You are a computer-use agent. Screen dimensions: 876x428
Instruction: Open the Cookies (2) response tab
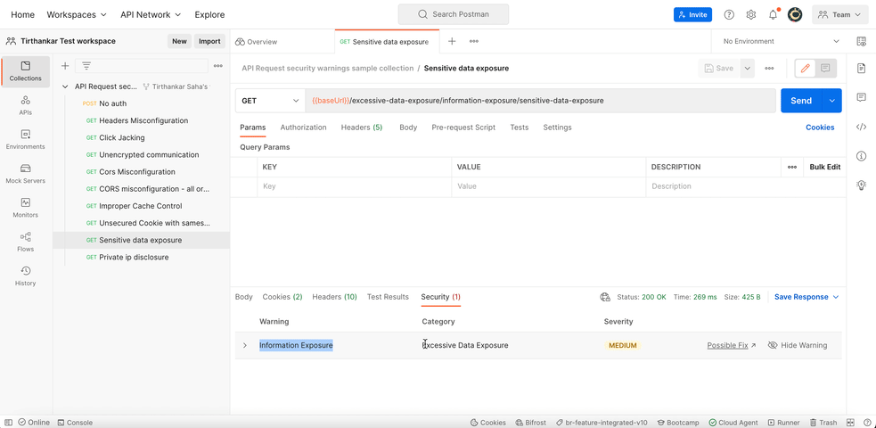point(282,297)
